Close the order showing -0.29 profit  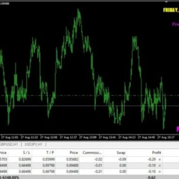pyautogui.click(x=160, y=159)
